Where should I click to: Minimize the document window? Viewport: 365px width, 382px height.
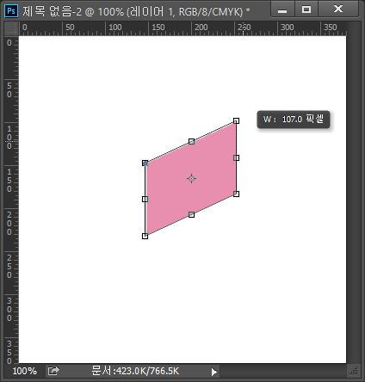tap(282, 9)
